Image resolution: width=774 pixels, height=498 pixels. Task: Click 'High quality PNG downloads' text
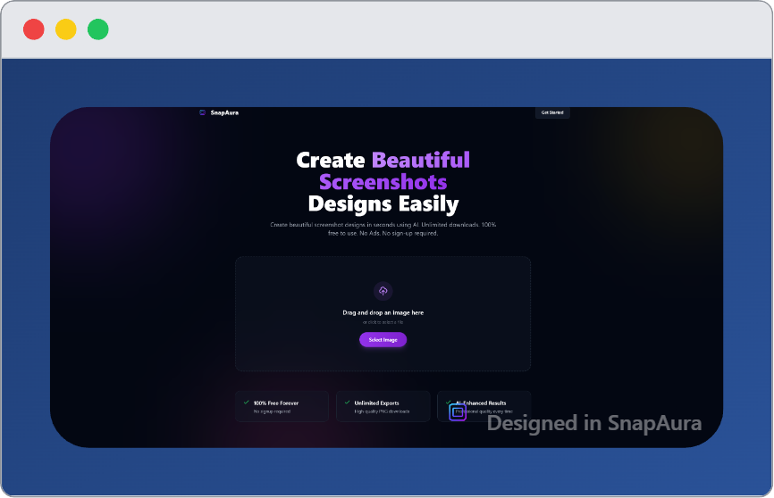(382, 411)
